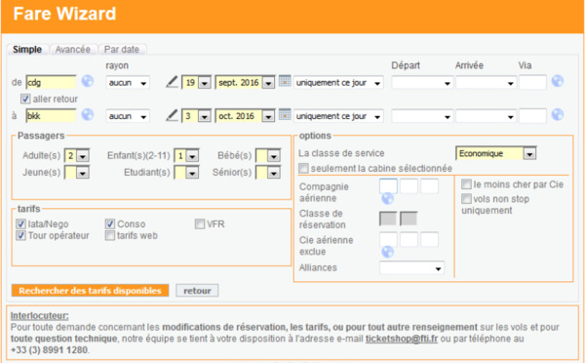
Task: Click destination field containing 'bkk'
Action: click(51, 116)
